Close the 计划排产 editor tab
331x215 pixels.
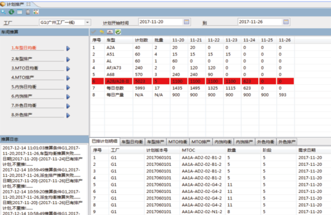tap(29, 4)
